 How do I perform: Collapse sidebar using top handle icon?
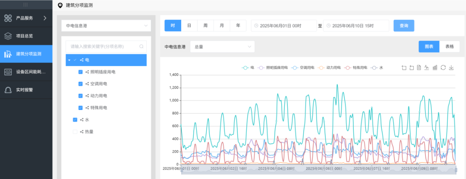click(25, 5)
